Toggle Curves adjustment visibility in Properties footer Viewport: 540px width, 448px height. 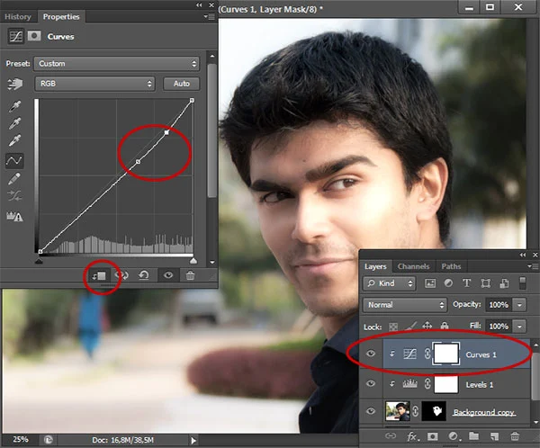tap(168, 275)
